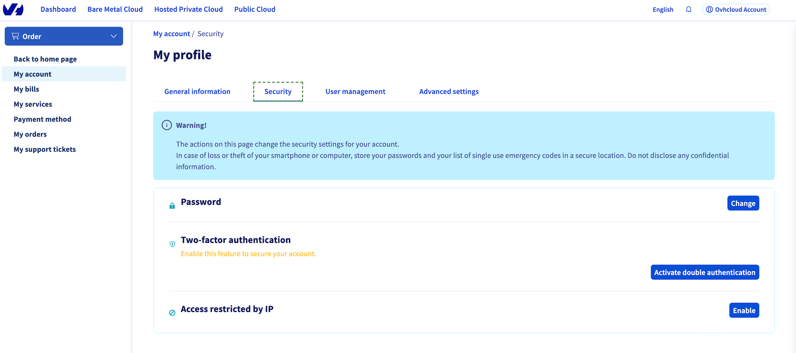This screenshot has height=353, width=796.
Task: Open Bare Metal Cloud section
Action: click(115, 9)
